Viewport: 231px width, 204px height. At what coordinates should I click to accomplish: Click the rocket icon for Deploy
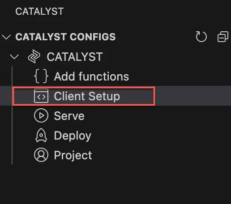(41, 135)
